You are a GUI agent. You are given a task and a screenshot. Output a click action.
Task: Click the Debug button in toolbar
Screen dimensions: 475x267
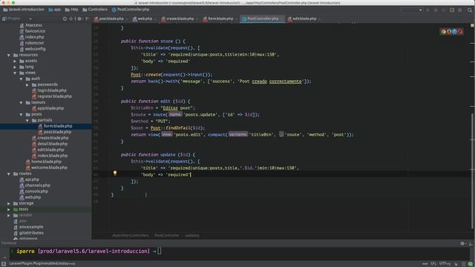tap(436, 10)
